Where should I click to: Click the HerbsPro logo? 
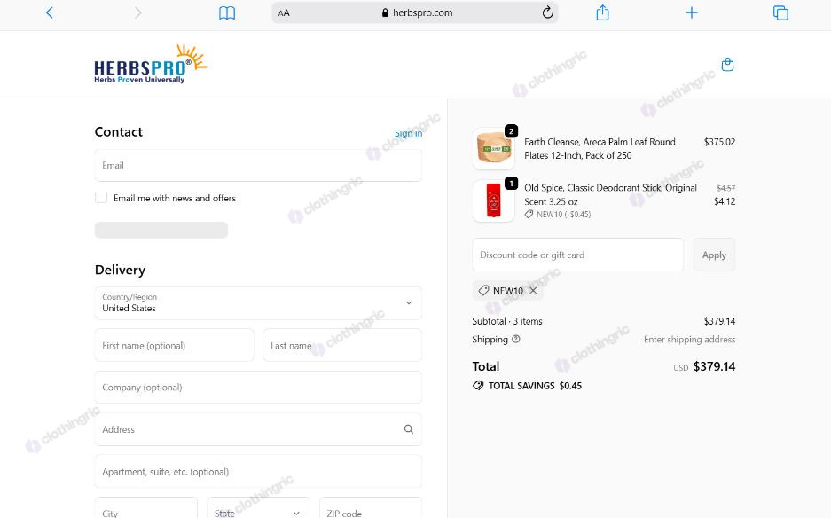tap(150, 65)
